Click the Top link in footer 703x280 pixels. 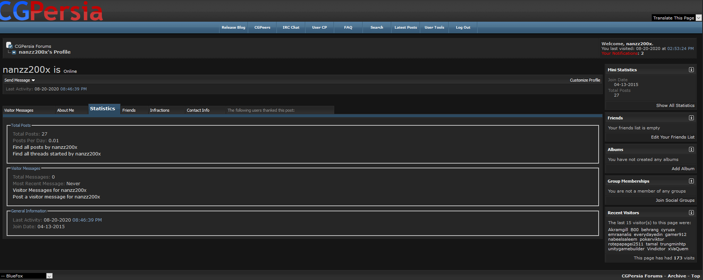coord(695,276)
